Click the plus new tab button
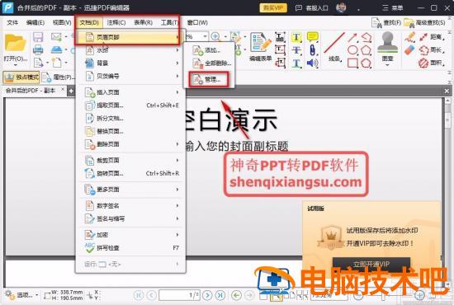The height and width of the screenshot is (305, 454). 71,91
